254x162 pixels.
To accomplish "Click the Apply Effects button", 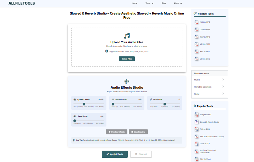I will click(x=115, y=154).
